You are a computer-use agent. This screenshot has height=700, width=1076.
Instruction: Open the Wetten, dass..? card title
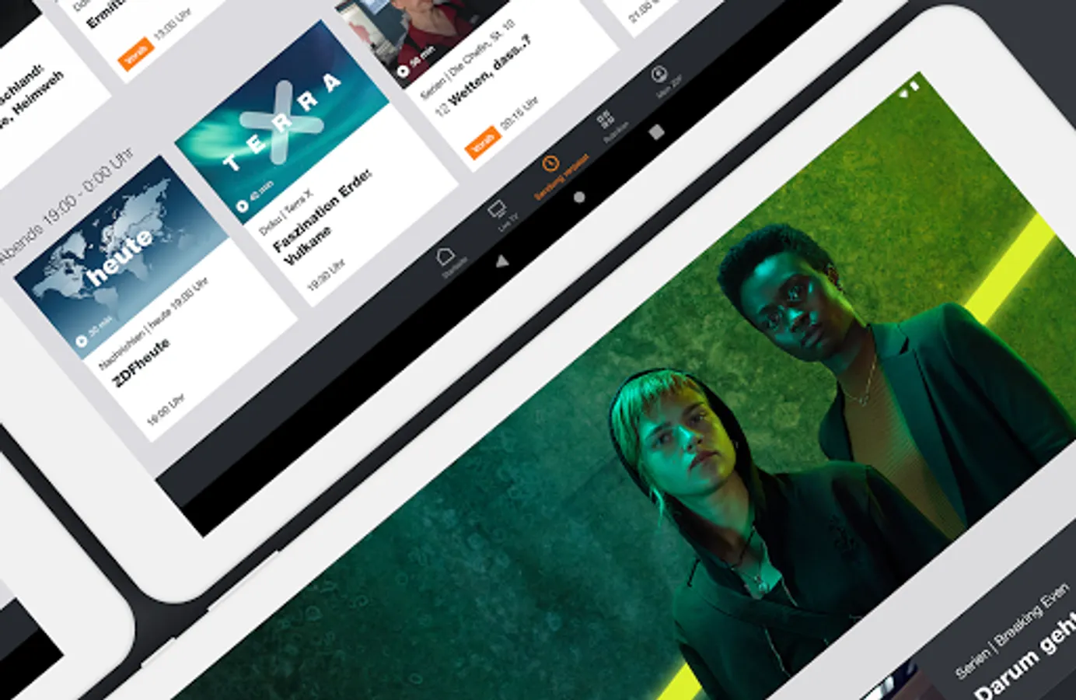[490, 73]
